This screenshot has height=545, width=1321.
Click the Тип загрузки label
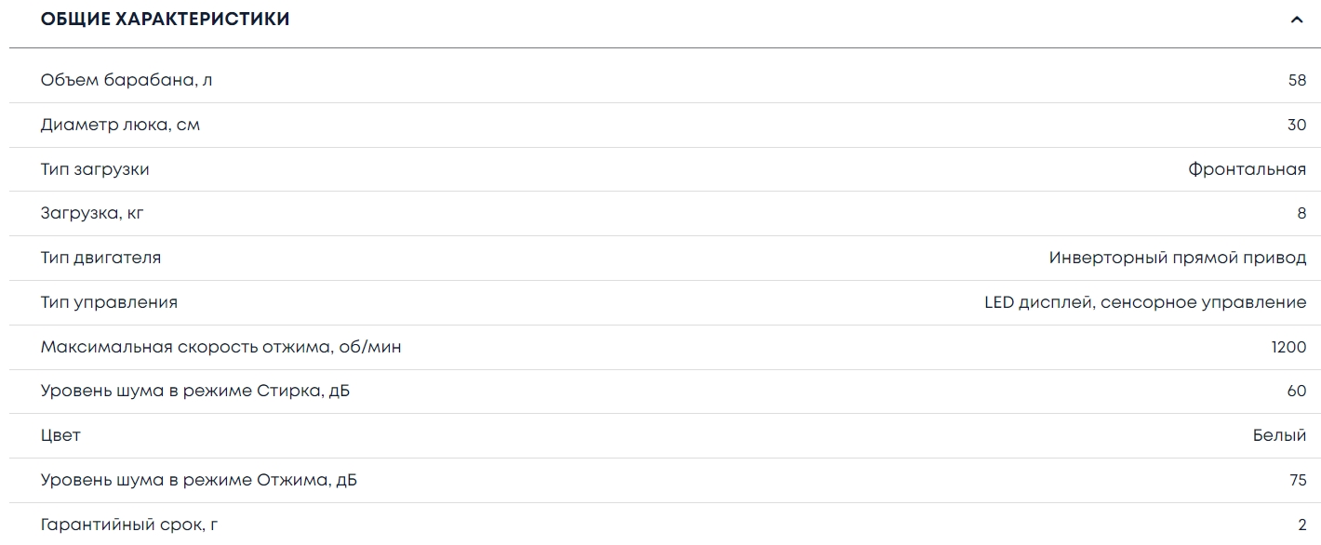tap(95, 169)
